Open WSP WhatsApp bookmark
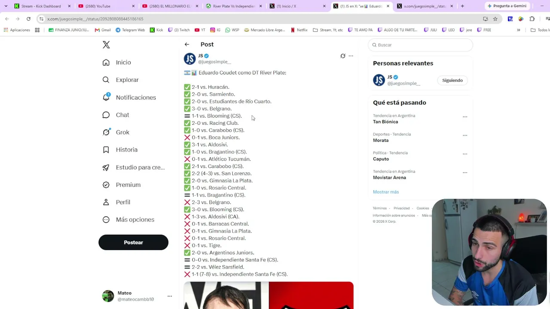Screen dimensions: 550x309 232,30
